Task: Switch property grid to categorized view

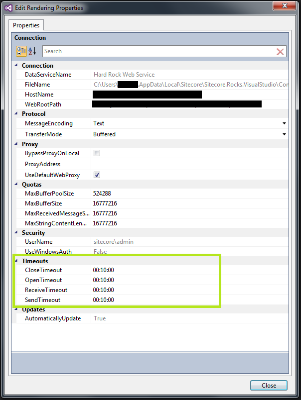Action: (x=21, y=51)
